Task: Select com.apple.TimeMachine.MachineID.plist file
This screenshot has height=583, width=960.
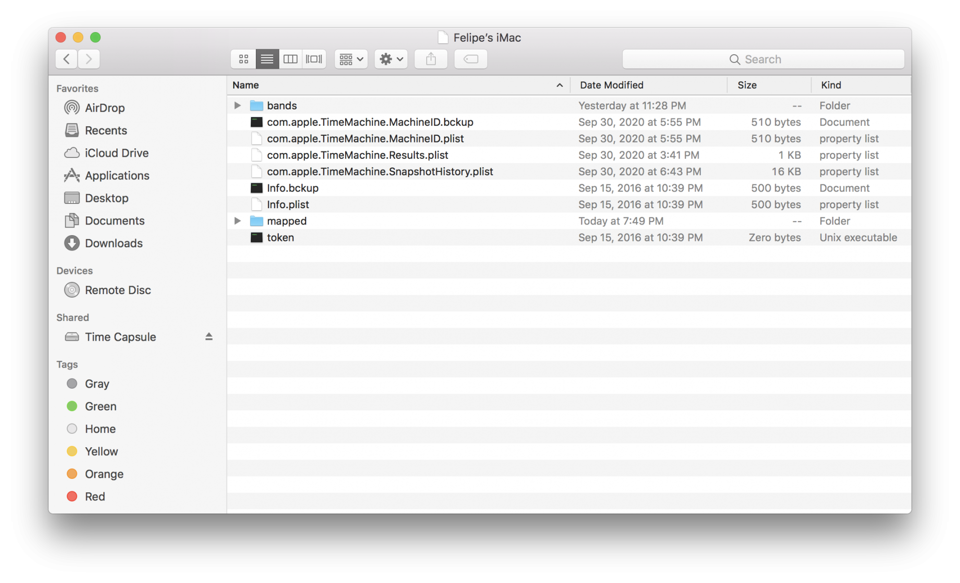Action: click(x=365, y=139)
